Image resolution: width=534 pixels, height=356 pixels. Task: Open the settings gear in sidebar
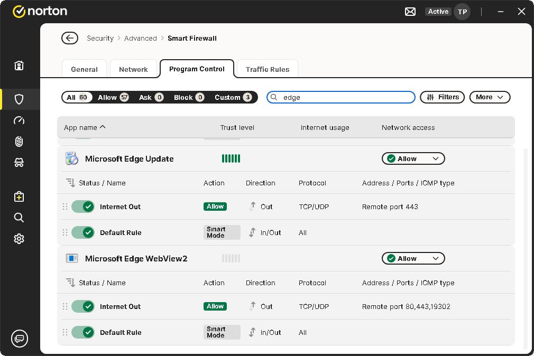(x=19, y=239)
